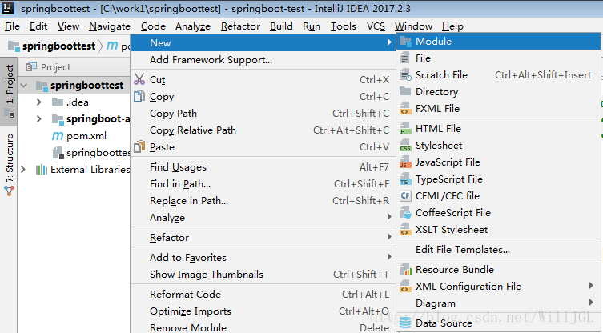
Task: Open the File menu in menu bar
Action: (12, 26)
